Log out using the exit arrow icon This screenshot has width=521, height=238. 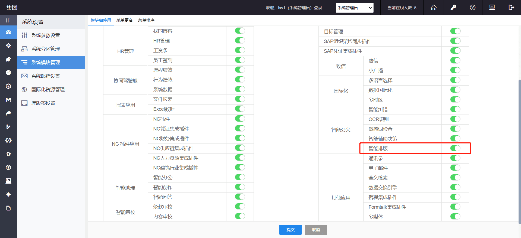[511, 8]
